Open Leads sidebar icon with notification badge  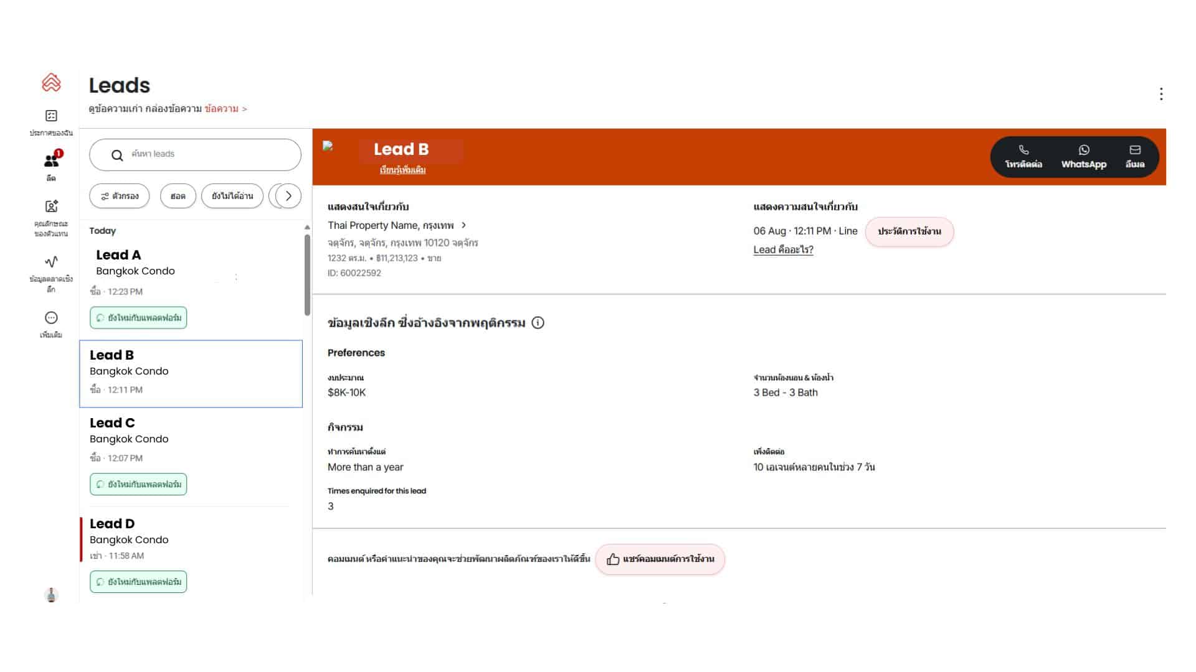(51, 161)
